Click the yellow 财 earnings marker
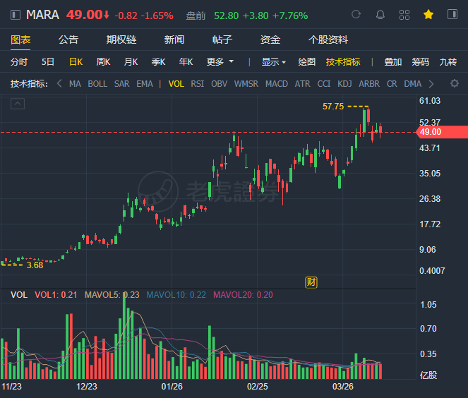Viewport: 468px width, 398px height. coord(311,282)
